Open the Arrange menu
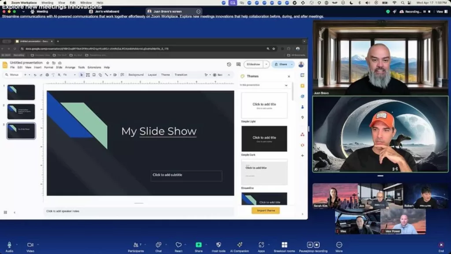This screenshot has width=451, height=254. pos(70,67)
